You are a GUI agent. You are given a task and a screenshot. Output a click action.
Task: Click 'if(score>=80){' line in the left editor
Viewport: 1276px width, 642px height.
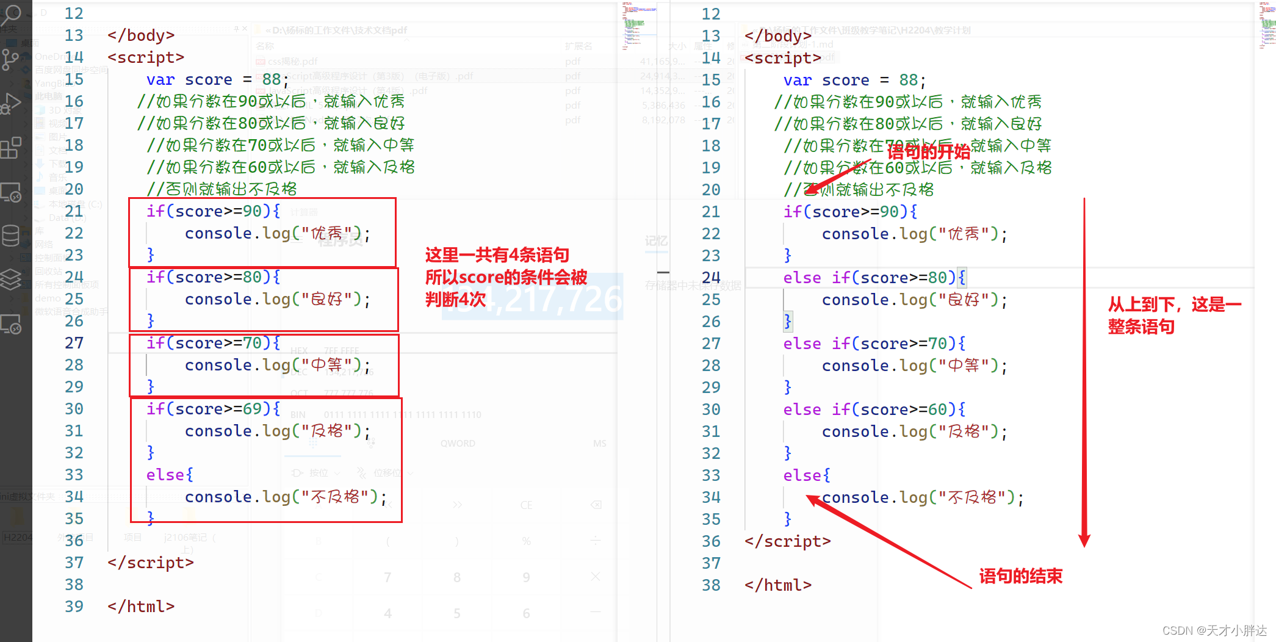(x=214, y=277)
